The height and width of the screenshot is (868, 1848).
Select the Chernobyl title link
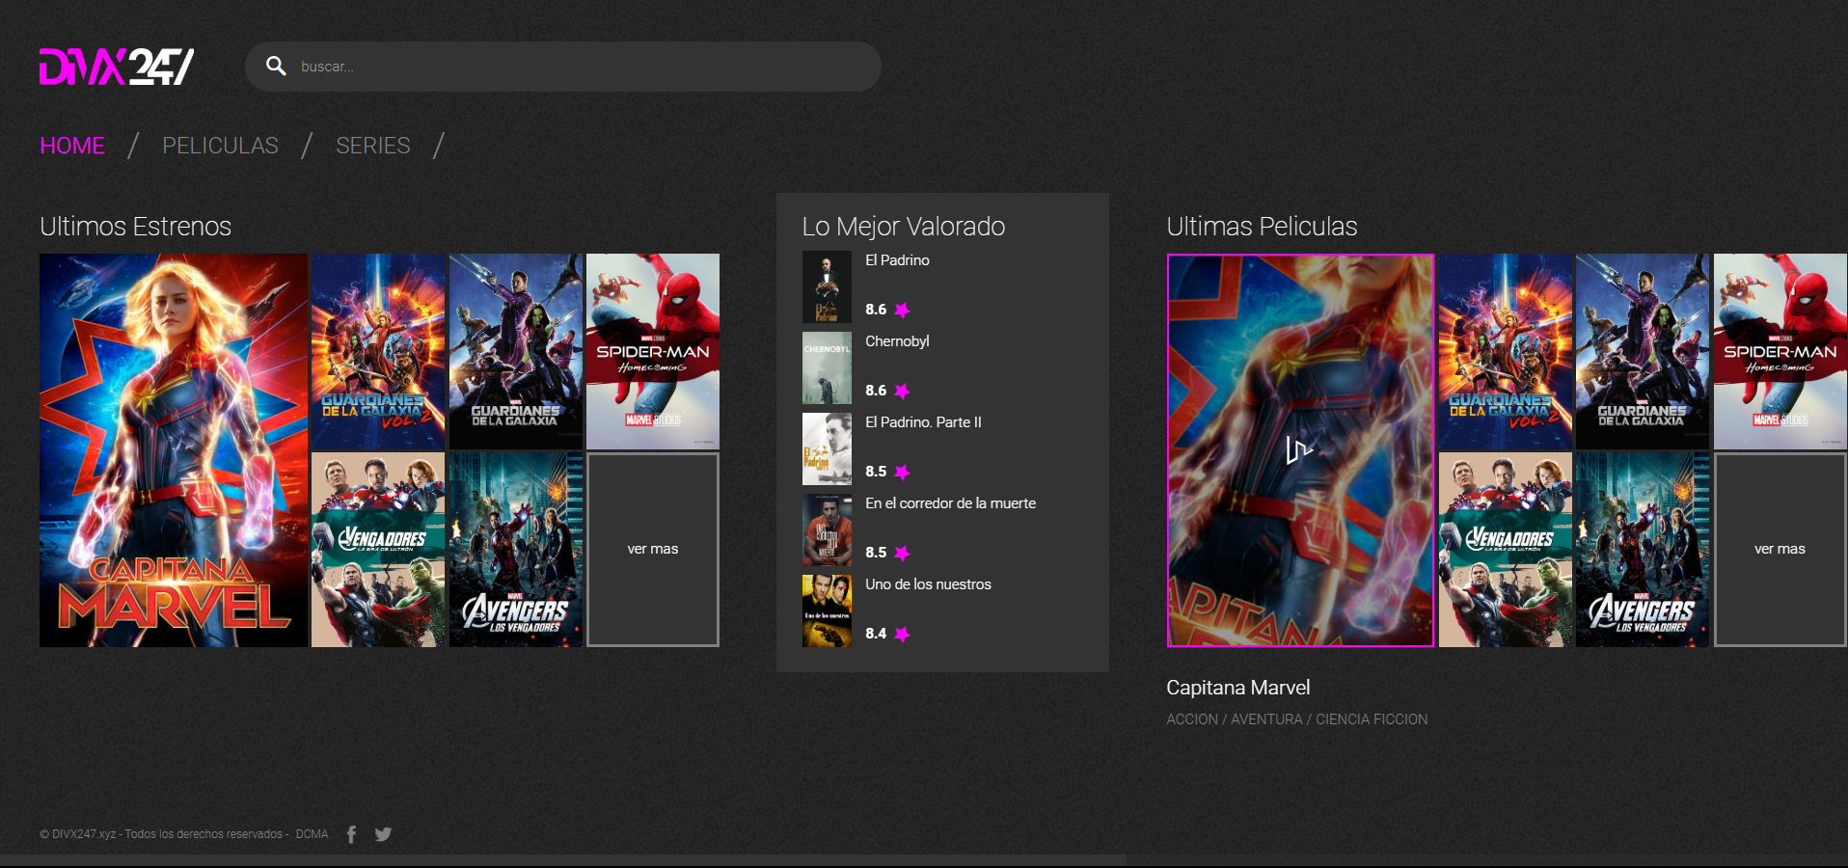(897, 341)
